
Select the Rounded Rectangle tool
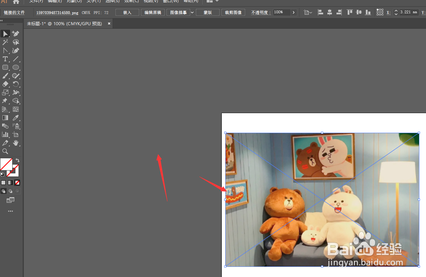pos(5,67)
